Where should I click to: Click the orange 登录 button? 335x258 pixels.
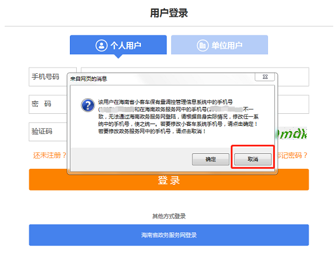169,180
